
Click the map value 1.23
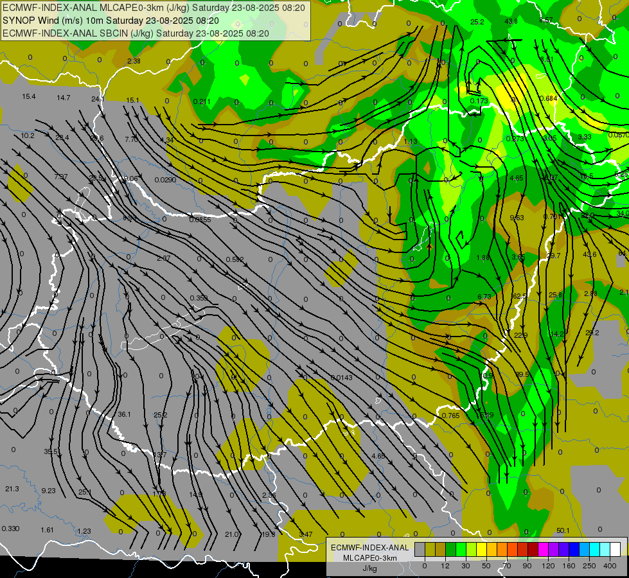tap(84, 532)
